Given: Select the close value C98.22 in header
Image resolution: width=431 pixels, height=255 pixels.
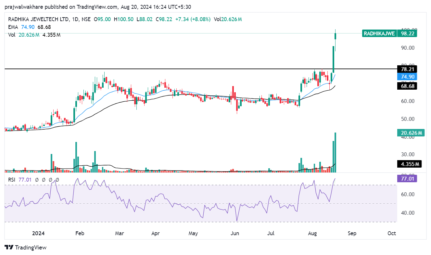Looking at the screenshot, I should tap(164, 19).
